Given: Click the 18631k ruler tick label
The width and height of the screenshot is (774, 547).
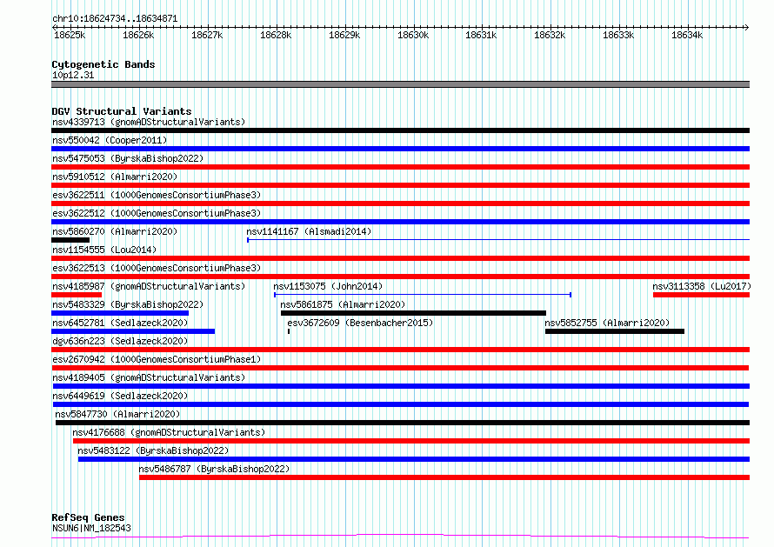Looking at the screenshot, I should click(x=481, y=35).
